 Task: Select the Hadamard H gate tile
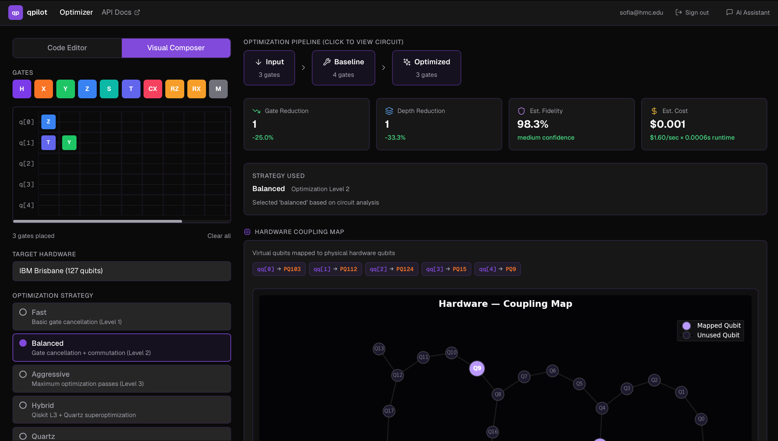pos(22,89)
